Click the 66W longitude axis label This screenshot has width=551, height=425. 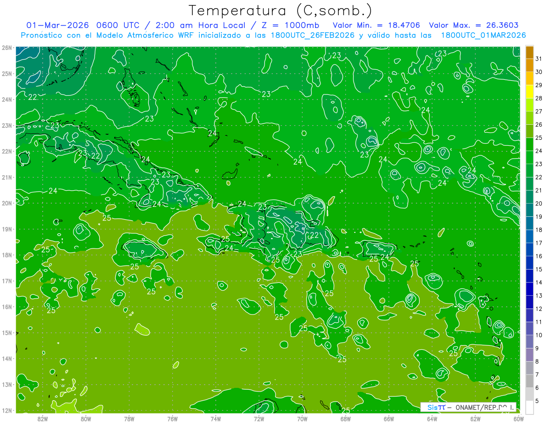coord(388,419)
